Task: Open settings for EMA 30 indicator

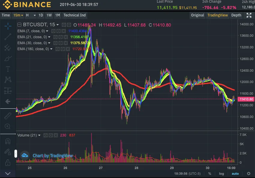Action: tap(61, 43)
